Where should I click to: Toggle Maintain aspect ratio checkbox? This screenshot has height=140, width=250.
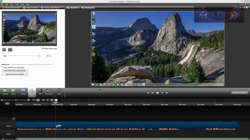coord(43,49)
